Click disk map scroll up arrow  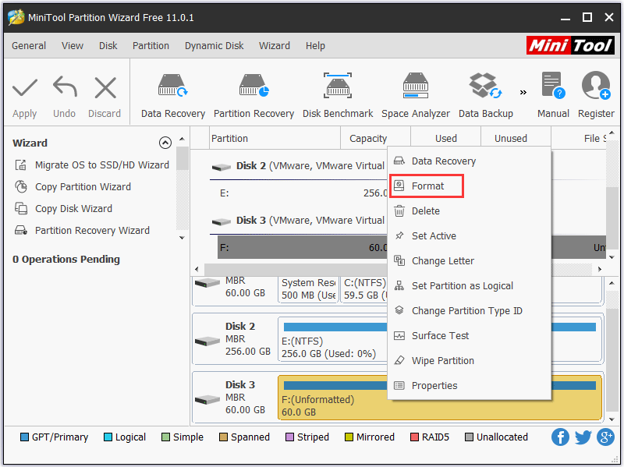coord(612,283)
